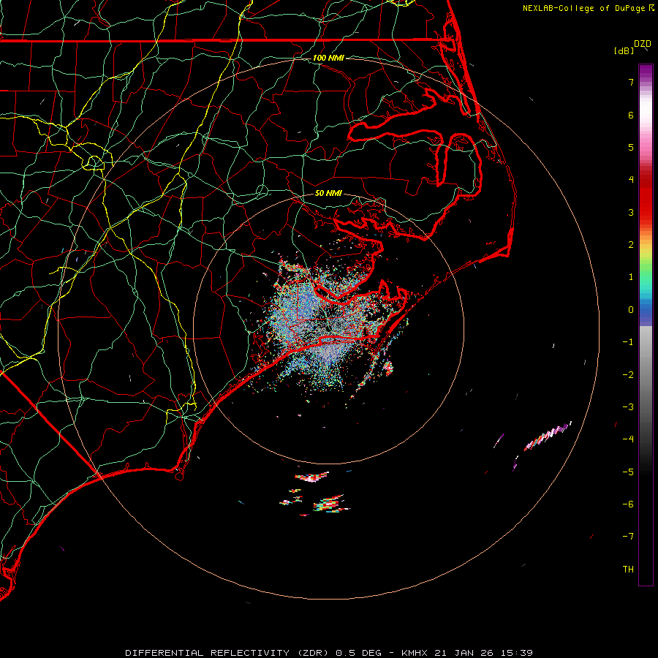Click the 50 NMI range ring label
This screenshot has width=658, height=658.
pyautogui.click(x=328, y=193)
